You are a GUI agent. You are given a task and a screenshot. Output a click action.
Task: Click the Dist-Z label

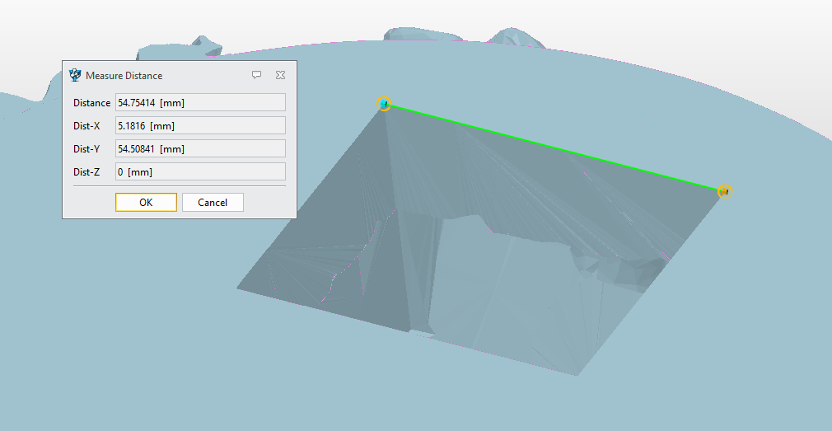87,172
